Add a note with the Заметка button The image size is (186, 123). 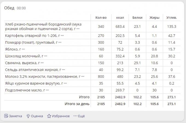coord(13,116)
